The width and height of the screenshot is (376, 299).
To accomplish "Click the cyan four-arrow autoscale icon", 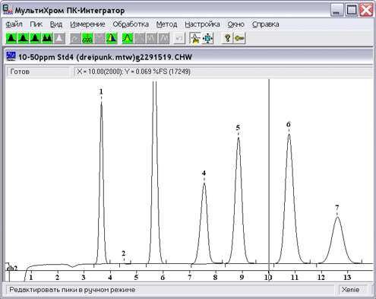I will [207, 38].
